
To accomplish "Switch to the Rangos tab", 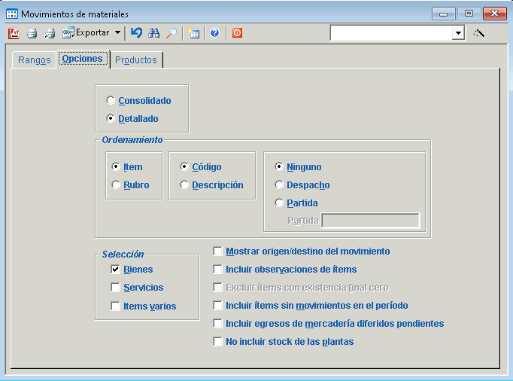I will click(x=34, y=60).
